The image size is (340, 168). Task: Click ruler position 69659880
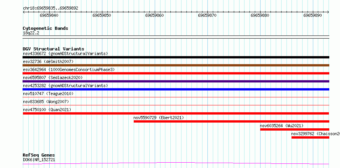260,15
